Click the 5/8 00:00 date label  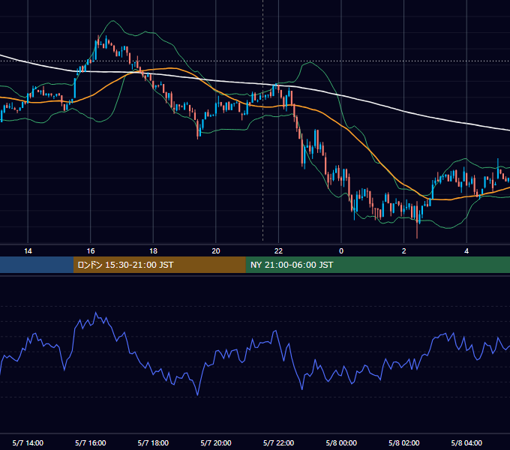tap(341, 442)
